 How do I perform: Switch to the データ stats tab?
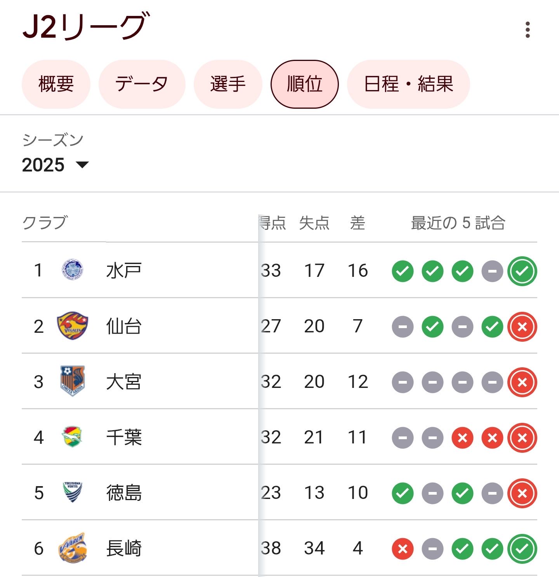coord(142,84)
